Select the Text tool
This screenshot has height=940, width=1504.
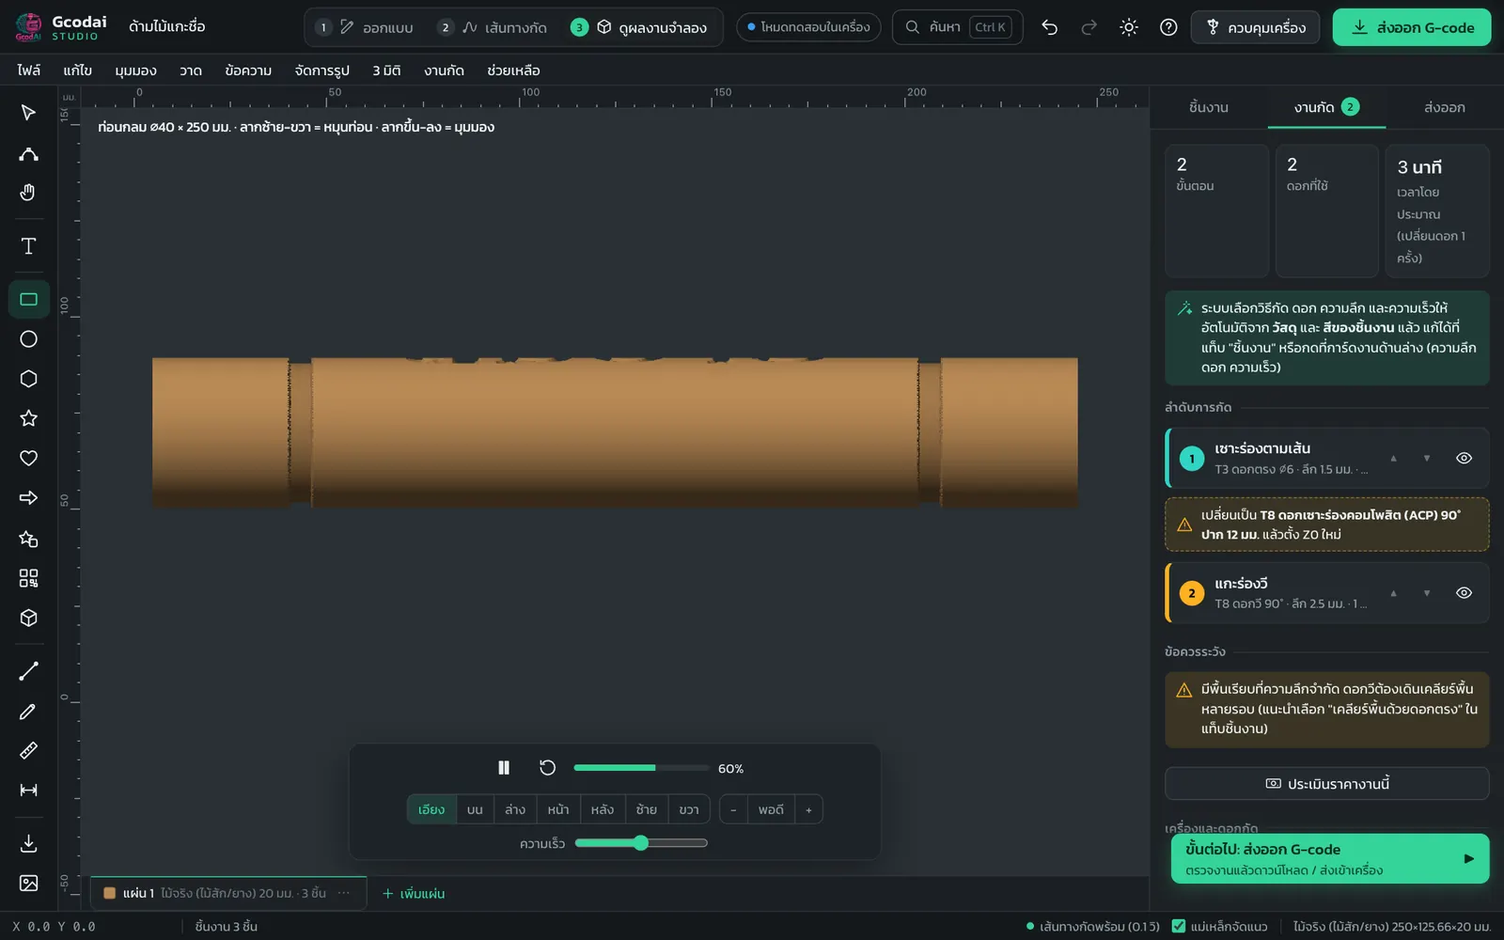pyautogui.click(x=28, y=246)
